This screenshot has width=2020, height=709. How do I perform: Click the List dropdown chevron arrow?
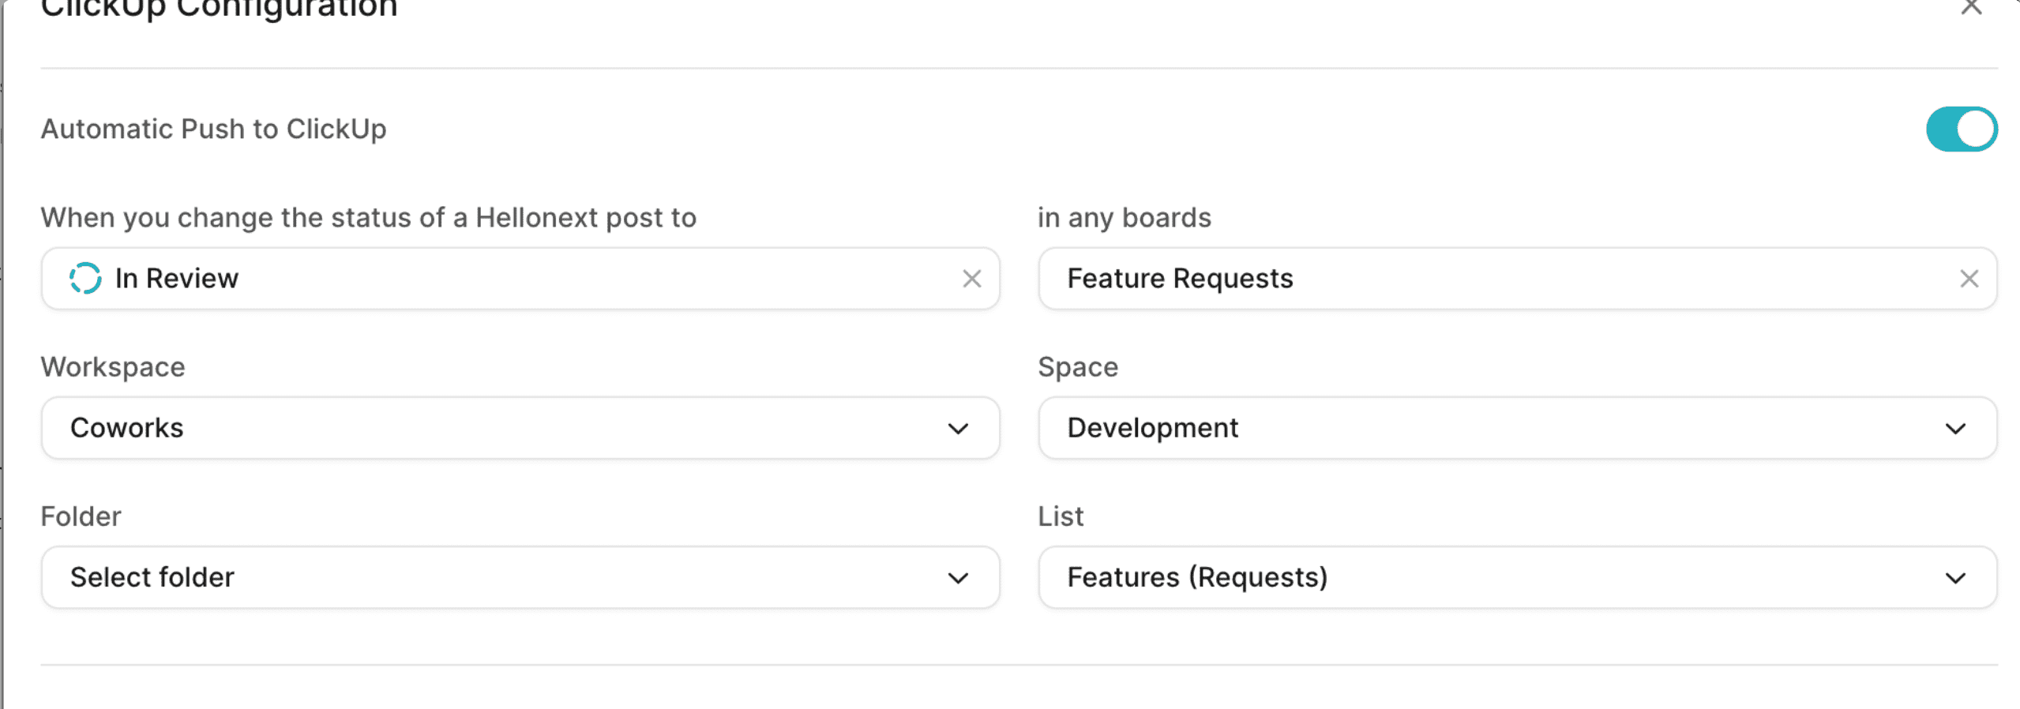coord(1955,578)
